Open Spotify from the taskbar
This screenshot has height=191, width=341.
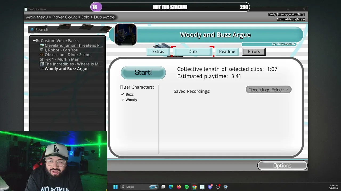[x=186, y=187]
